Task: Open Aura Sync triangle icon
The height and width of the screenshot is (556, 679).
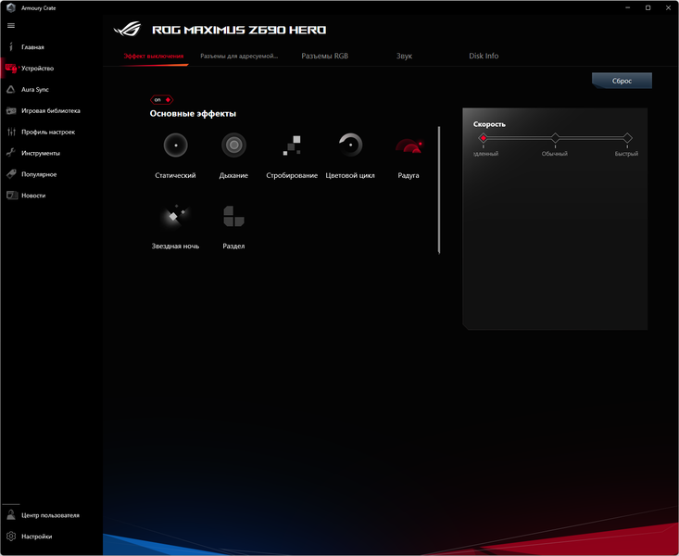Action: click(11, 89)
